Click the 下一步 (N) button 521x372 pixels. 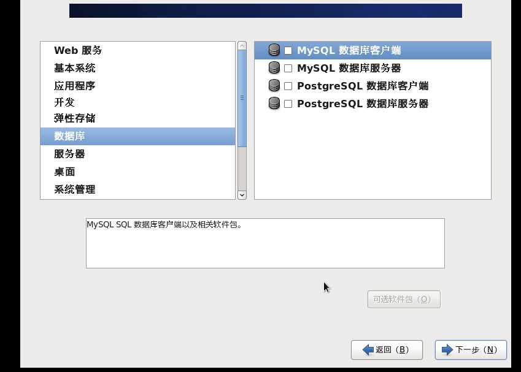(x=471, y=350)
